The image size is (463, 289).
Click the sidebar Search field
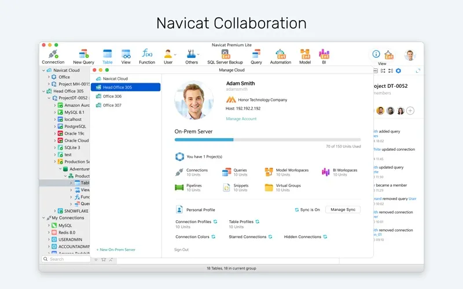pyautogui.click(x=66, y=259)
